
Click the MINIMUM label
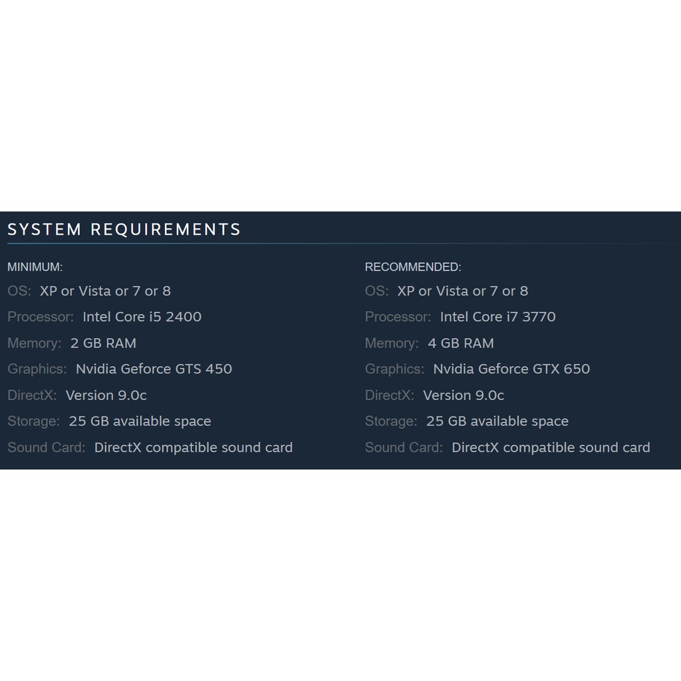point(35,267)
